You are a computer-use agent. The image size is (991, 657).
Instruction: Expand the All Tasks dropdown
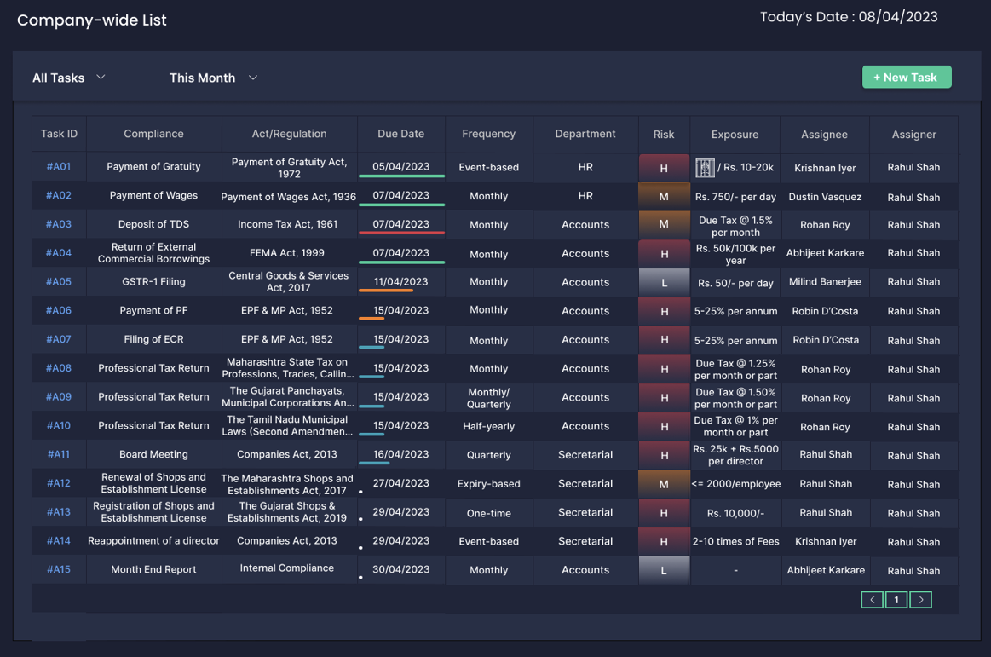(x=69, y=78)
